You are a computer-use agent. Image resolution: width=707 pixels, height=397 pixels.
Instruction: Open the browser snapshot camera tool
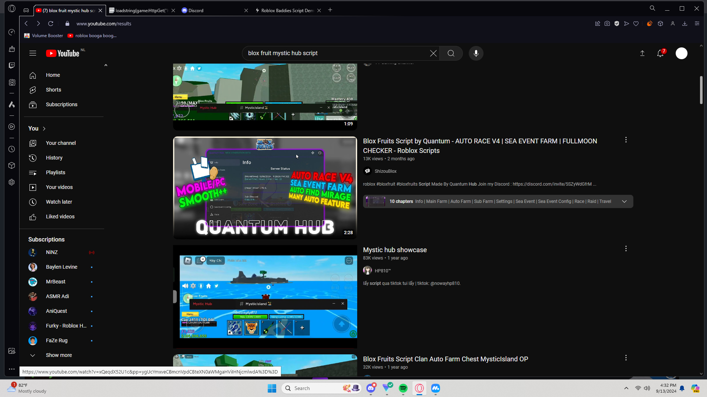(607, 24)
